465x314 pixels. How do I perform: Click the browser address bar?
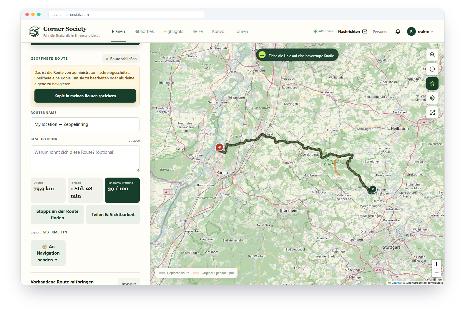click(127, 14)
